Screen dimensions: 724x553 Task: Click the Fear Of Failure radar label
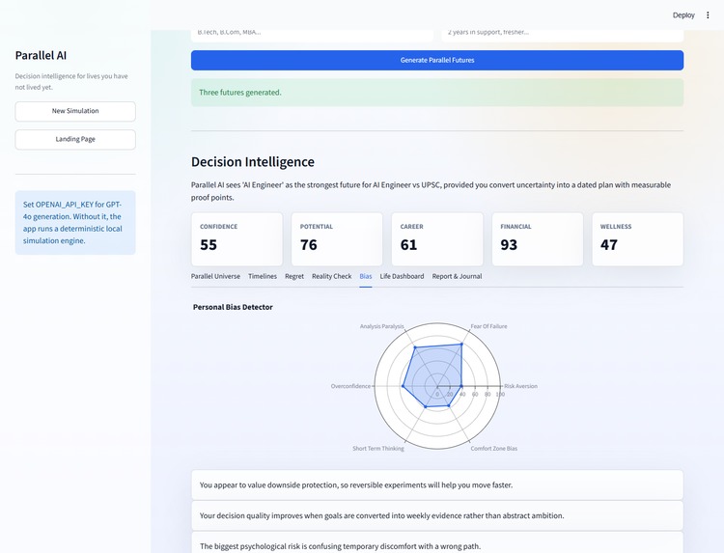coord(488,326)
